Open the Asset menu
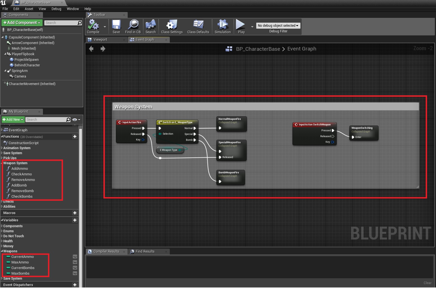Viewport: 436px width, 288px height. (x=29, y=9)
